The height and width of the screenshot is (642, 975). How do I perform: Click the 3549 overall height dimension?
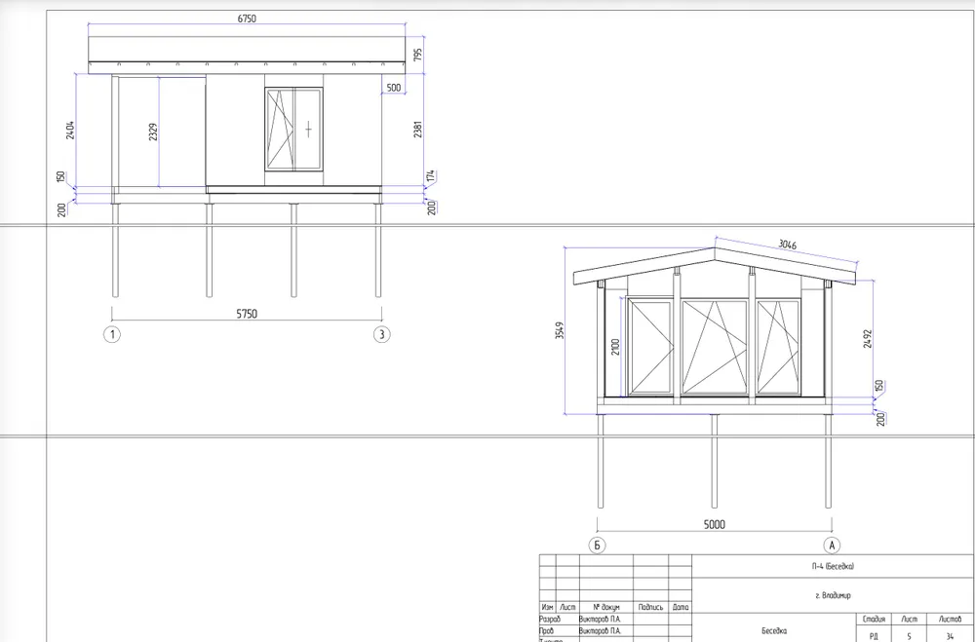(560, 330)
